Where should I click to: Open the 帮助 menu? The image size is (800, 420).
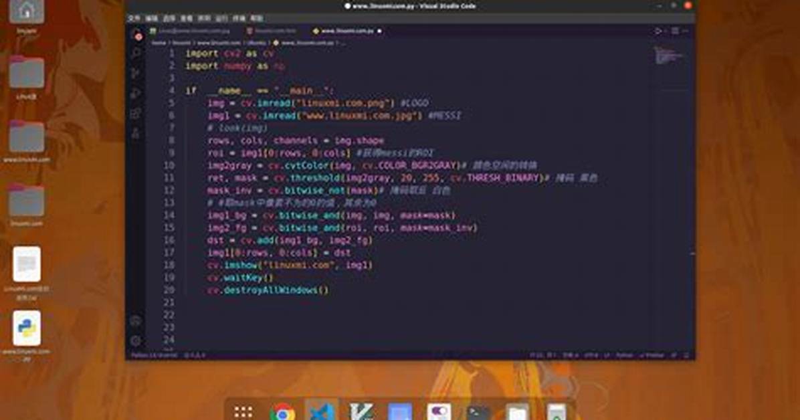[x=257, y=18]
